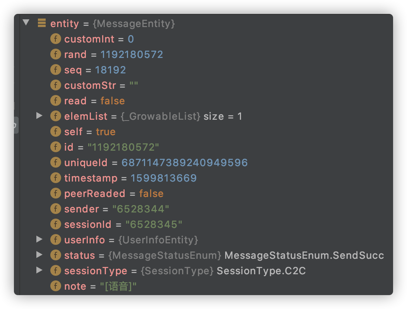Click the field icon beside timestamp
Image resolution: width=407 pixels, height=309 pixels.
[56, 178]
